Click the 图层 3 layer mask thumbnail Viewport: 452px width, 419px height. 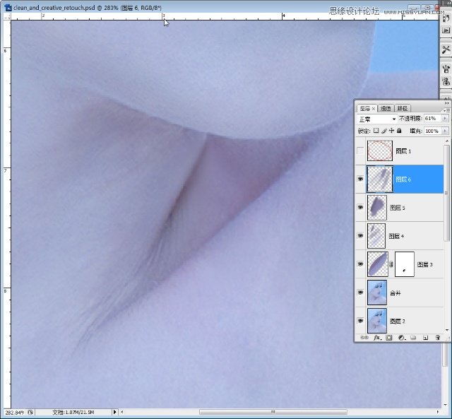pos(404,264)
